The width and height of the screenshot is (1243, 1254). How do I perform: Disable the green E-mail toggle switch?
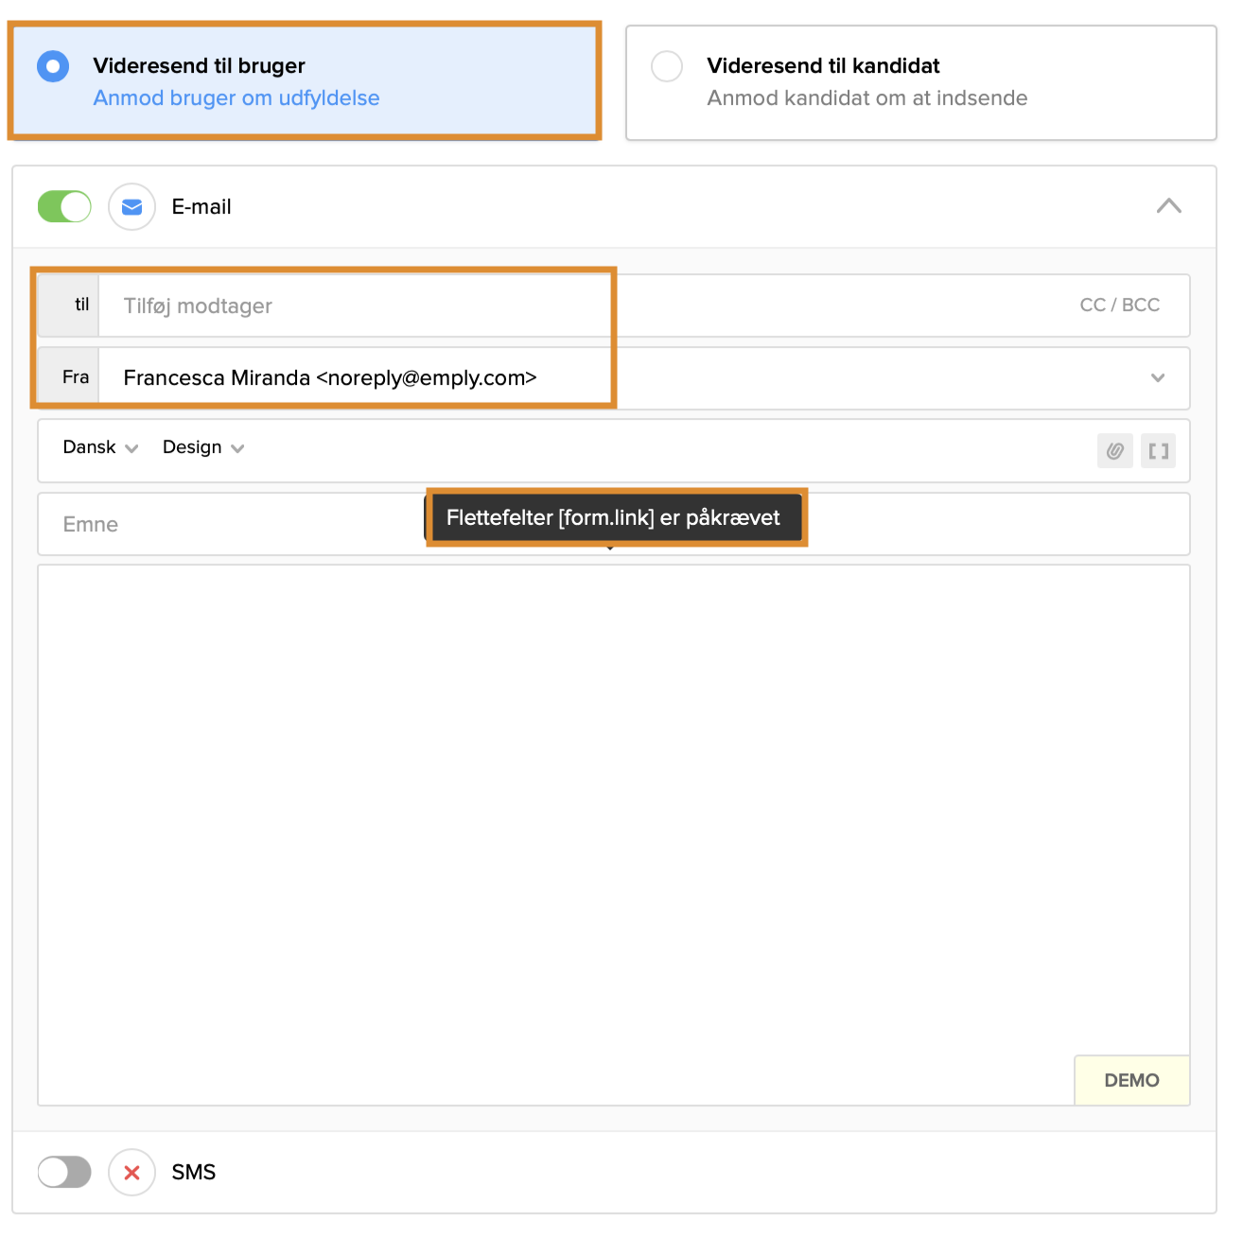(64, 206)
